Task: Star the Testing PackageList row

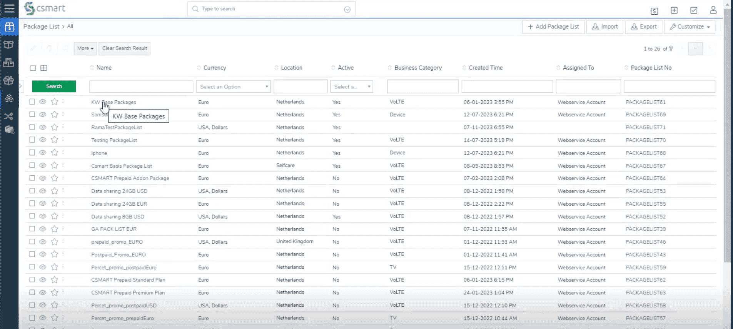Action: click(55, 140)
